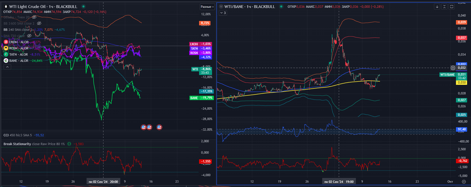Show hidden BB 3 600 SMA indicator
The height and width of the screenshot is (187, 471).
click(39, 23)
